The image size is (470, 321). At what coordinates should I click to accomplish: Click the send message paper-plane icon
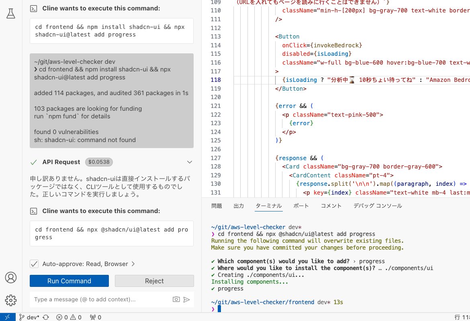(186, 299)
